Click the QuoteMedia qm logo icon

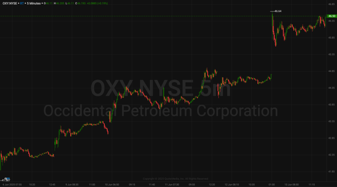[x=7, y=178]
